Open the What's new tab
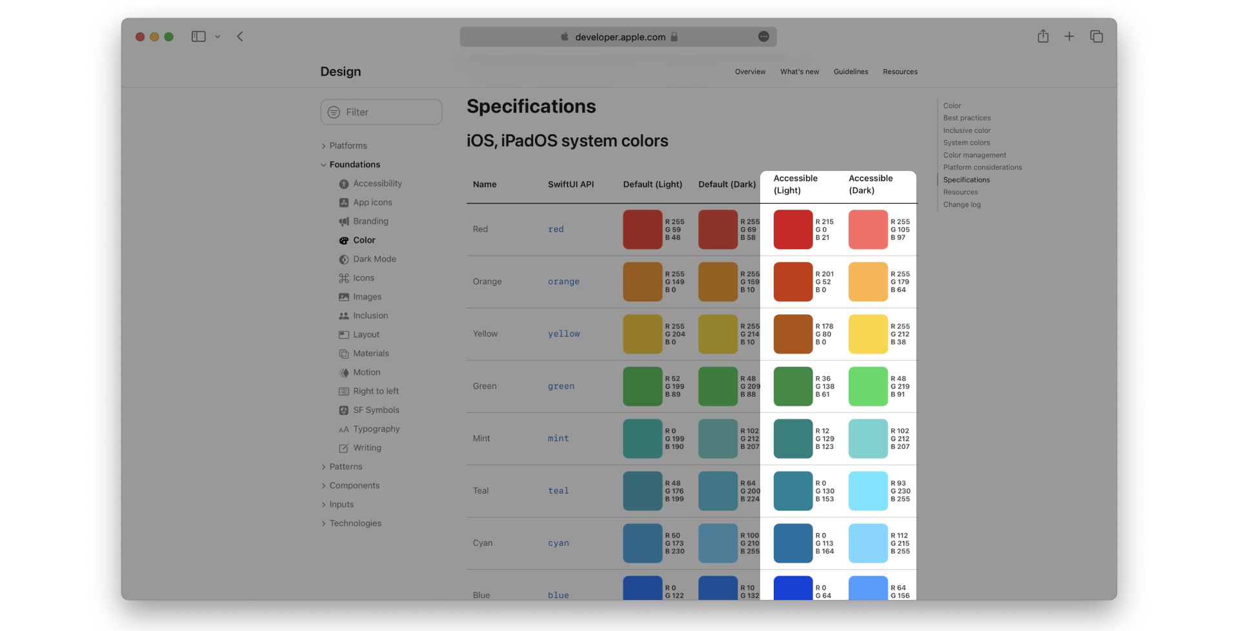The image size is (1239, 631). (800, 72)
